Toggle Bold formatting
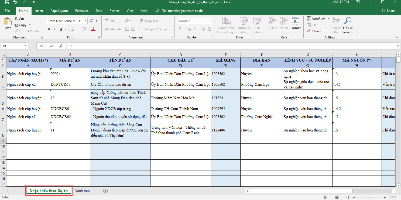The image size is (401, 200). 49,29
